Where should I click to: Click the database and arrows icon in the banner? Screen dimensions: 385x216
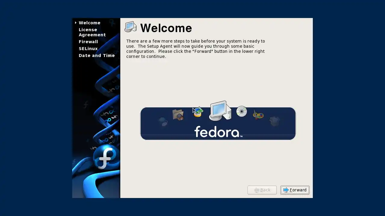[x=198, y=112]
